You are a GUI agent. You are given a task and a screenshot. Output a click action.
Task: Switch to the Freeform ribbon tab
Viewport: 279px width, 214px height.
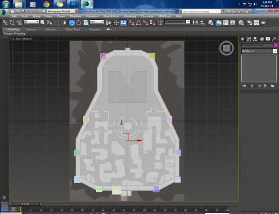(x=31, y=29)
